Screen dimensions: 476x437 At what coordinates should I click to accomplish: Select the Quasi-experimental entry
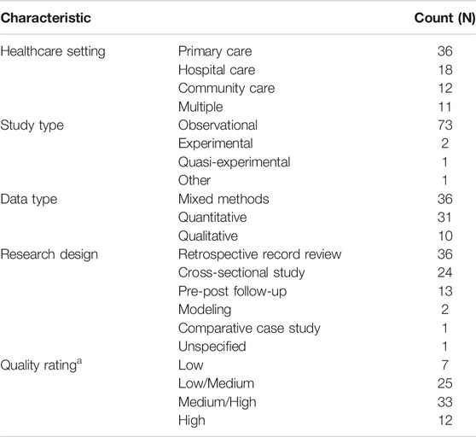point(234,162)
